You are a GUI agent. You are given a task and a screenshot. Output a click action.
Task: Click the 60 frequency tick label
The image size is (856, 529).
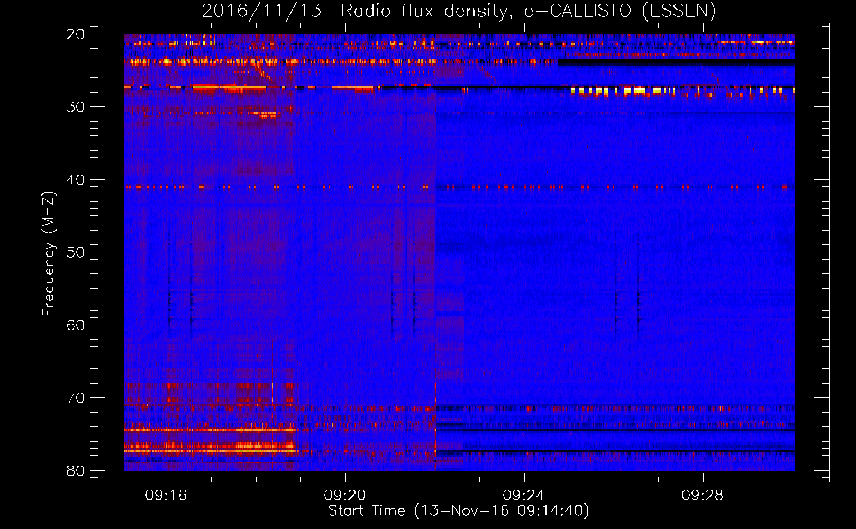point(76,325)
